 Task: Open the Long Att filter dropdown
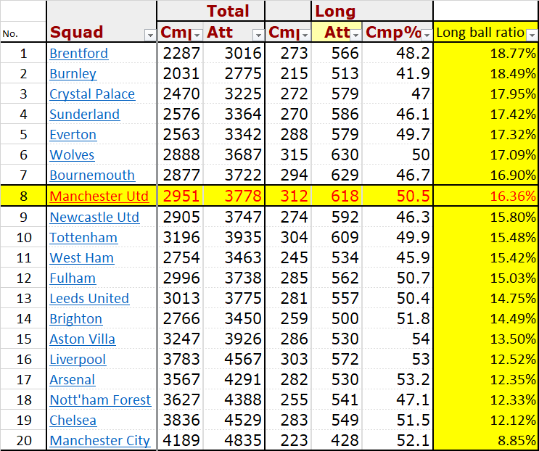point(355,34)
